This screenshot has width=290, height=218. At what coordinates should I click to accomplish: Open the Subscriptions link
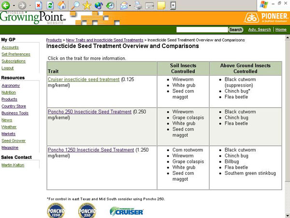tap(14, 61)
